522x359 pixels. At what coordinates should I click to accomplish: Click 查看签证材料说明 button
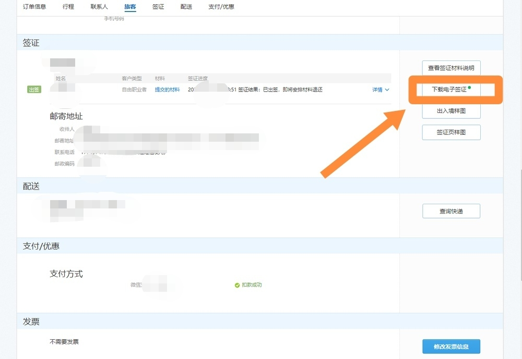click(x=450, y=68)
